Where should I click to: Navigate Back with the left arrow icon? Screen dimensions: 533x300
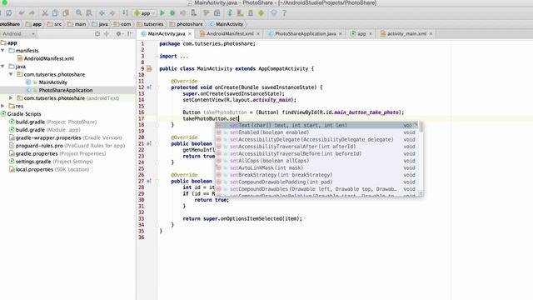coord(102,13)
